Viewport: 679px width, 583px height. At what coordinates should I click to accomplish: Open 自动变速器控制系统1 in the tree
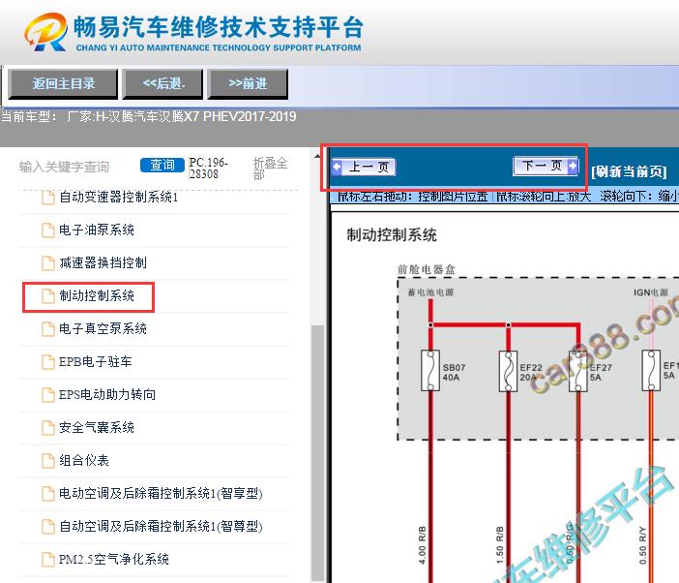(x=118, y=198)
